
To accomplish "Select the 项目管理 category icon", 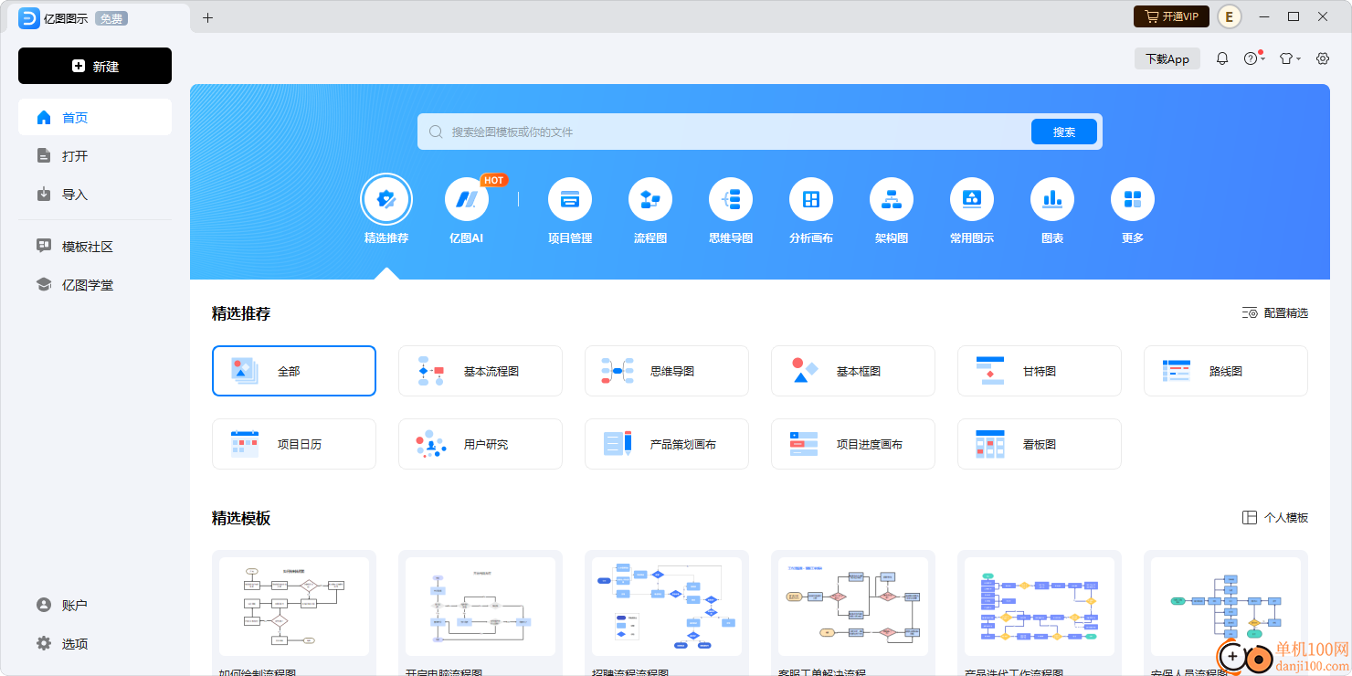I will (570, 199).
